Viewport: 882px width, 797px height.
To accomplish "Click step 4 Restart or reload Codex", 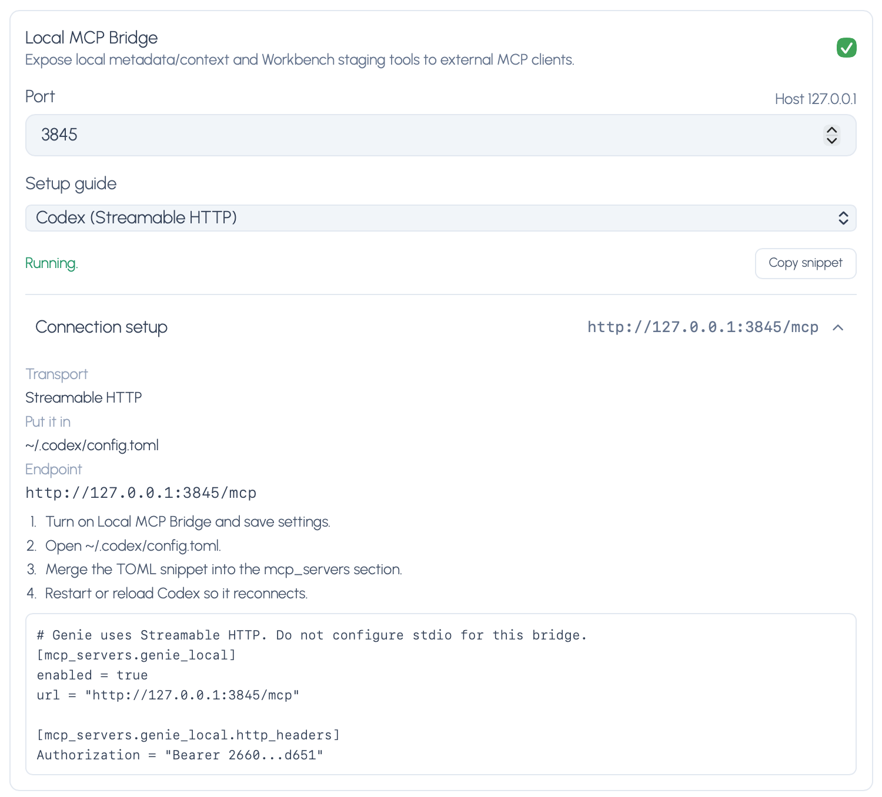I will (x=176, y=594).
